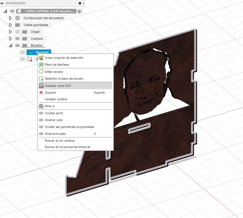Click the eye icon beside Mostrar/ocultar

pyautogui.click(x=41, y=134)
